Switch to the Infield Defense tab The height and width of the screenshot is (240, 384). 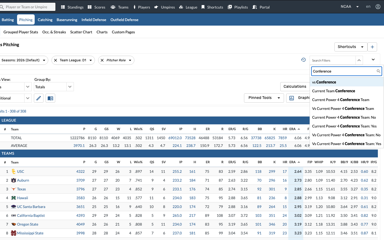(x=94, y=20)
